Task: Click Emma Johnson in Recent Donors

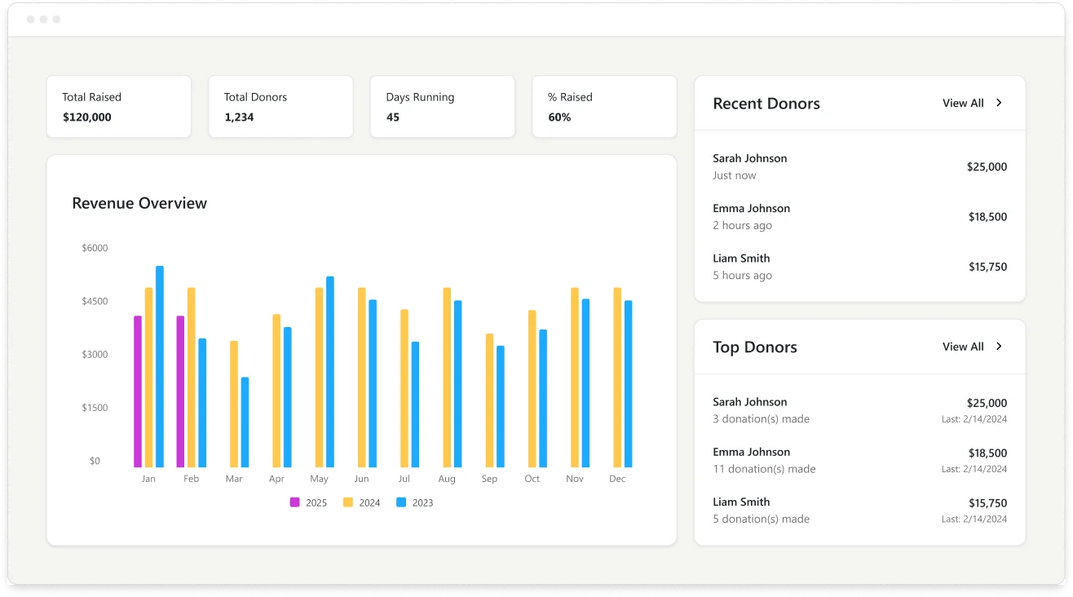Action: [x=751, y=208]
